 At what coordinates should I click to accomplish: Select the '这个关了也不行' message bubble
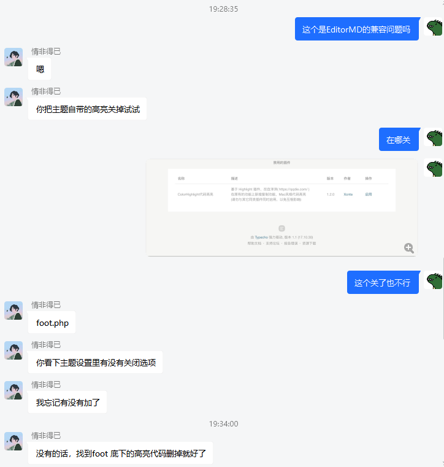383,282
